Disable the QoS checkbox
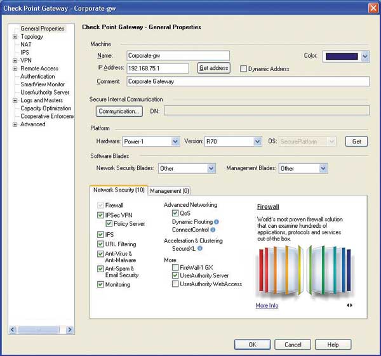381x356 pixels. [175, 213]
